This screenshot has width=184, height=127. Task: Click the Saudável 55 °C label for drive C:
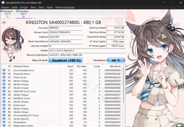pyautogui.click(x=8, y=13)
